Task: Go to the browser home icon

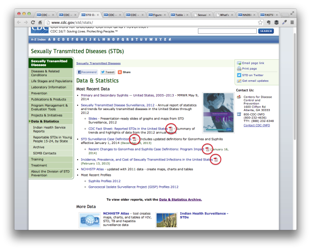Action: tap(40, 22)
